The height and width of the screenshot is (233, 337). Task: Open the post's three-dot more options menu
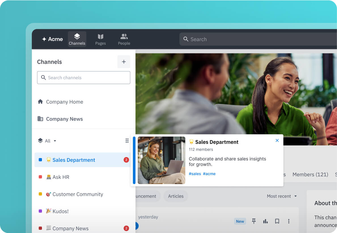[289, 221]
